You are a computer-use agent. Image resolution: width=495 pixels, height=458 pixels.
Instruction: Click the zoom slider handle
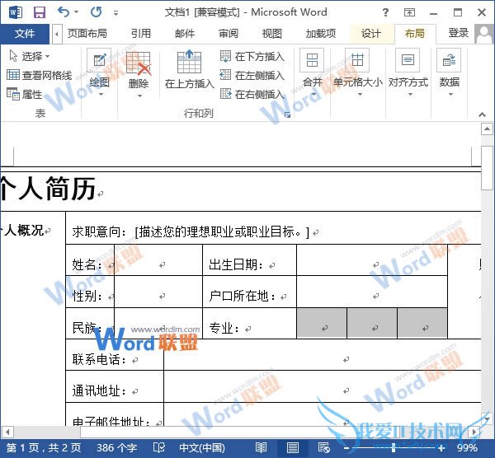click(x=394, y=448)
